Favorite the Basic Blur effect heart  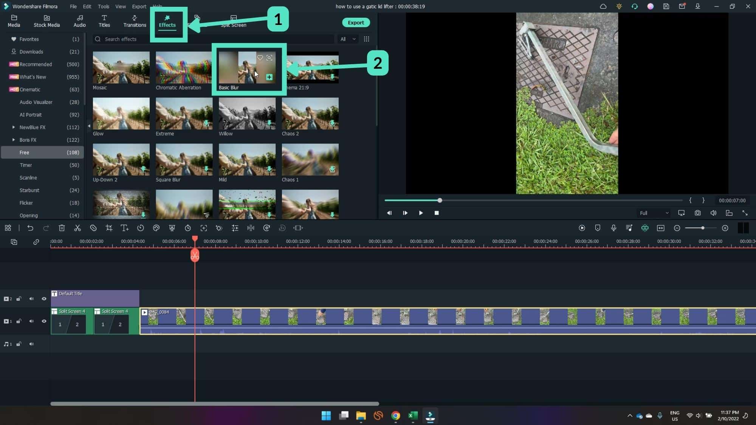coord(260,58)
